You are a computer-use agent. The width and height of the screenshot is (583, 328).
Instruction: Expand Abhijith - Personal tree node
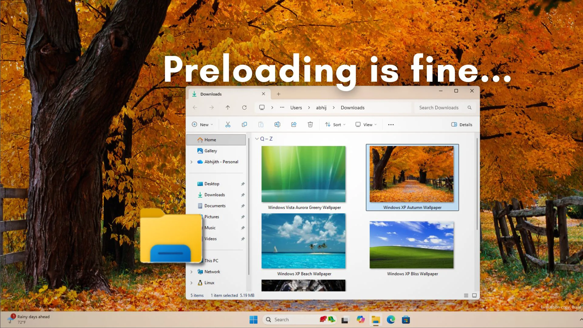[x=191, y=162]
